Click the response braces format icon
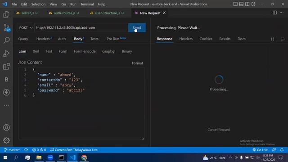This screenshot has height=162, width=288. coord(273,39)
